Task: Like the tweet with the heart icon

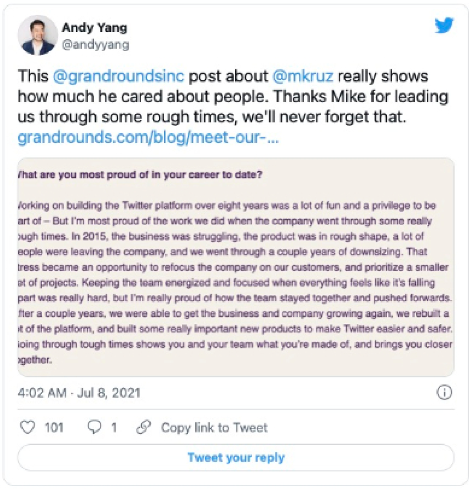Action: [x=29, y=427]
